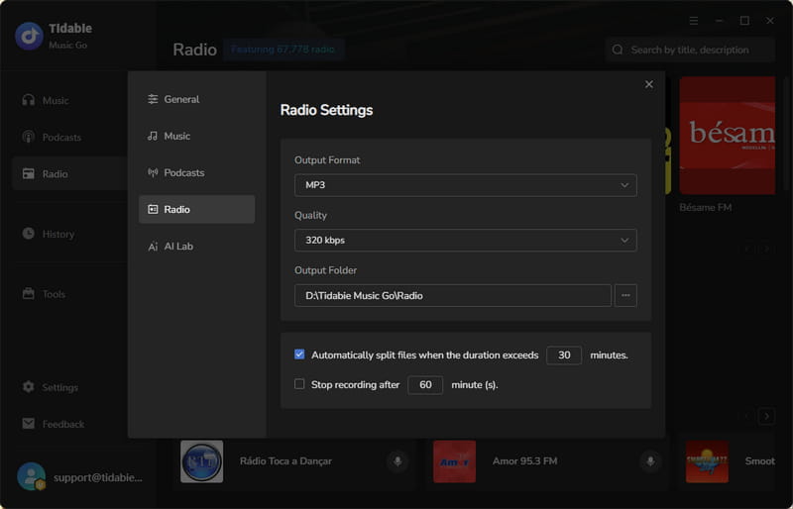Open Settings in main sidebar
This screenshot has width=793, height=509.
pyautogui.click(x=69, y=387)
